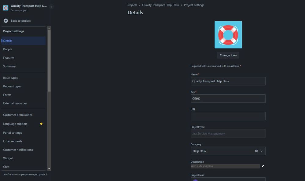Open the Details settings page
Image resolution: width=305 pixels, height=181 pixels.
tap(24, 41)
